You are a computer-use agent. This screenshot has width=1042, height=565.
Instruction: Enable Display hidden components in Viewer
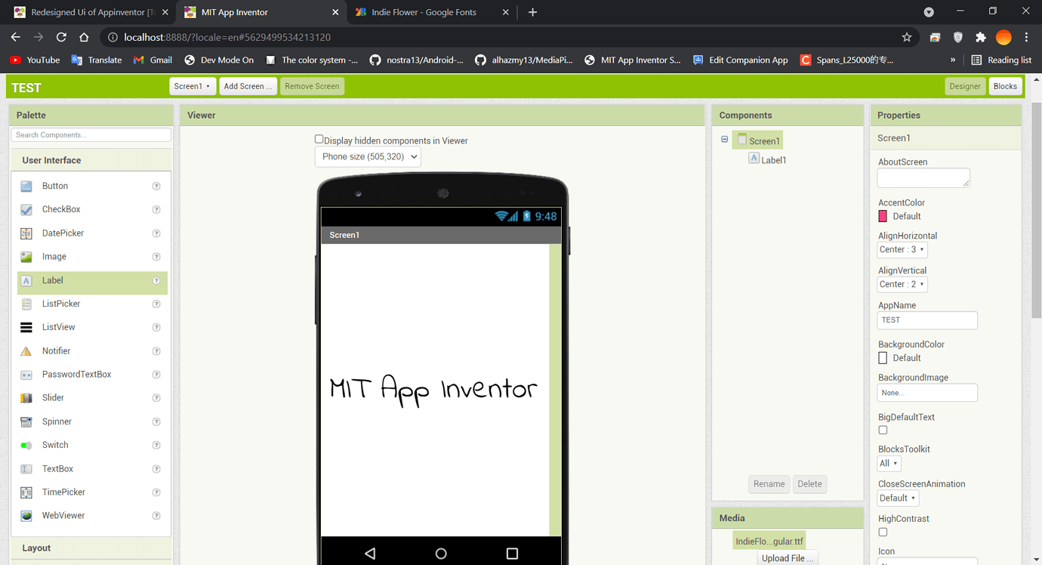pyautogui.click(x=319, y=139)
